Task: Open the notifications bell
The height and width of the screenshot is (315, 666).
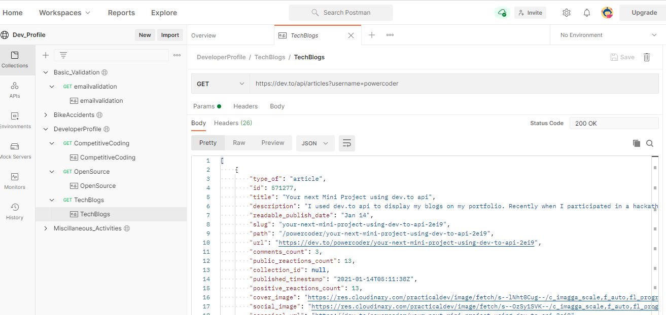Action: tap(587, 13)
